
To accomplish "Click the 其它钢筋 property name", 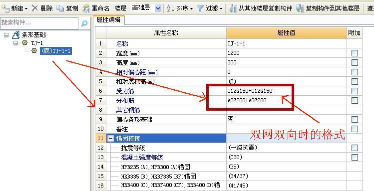I will 128,110.
